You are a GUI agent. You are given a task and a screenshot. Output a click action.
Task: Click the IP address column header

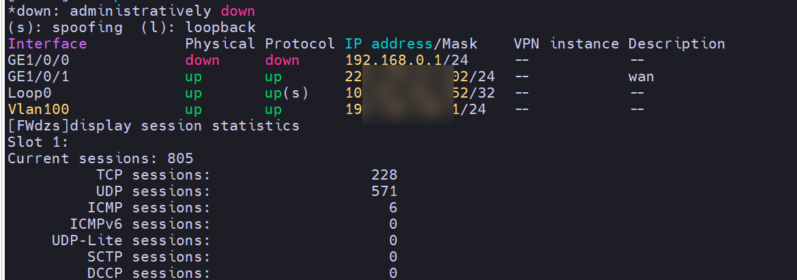point(389,44)
